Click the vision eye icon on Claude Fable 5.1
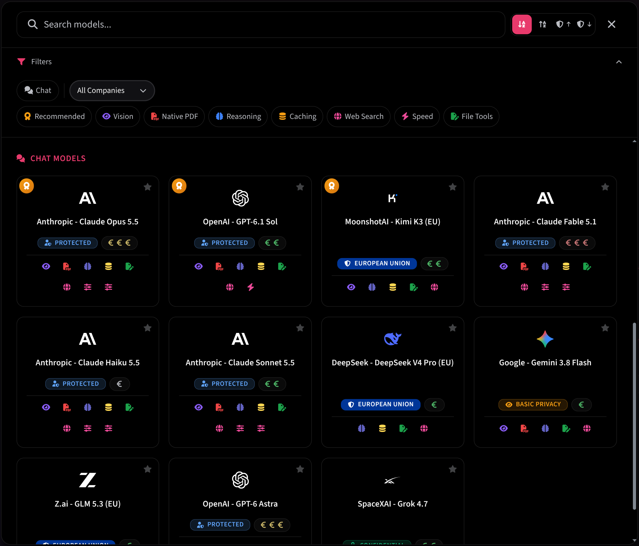639x546 pixels. point(503,266)
